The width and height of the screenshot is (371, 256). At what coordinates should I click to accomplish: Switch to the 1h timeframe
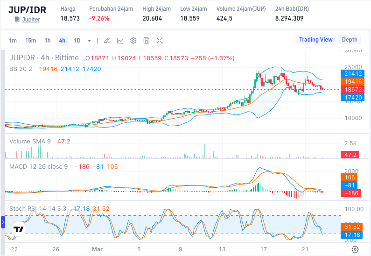point(48,41)
